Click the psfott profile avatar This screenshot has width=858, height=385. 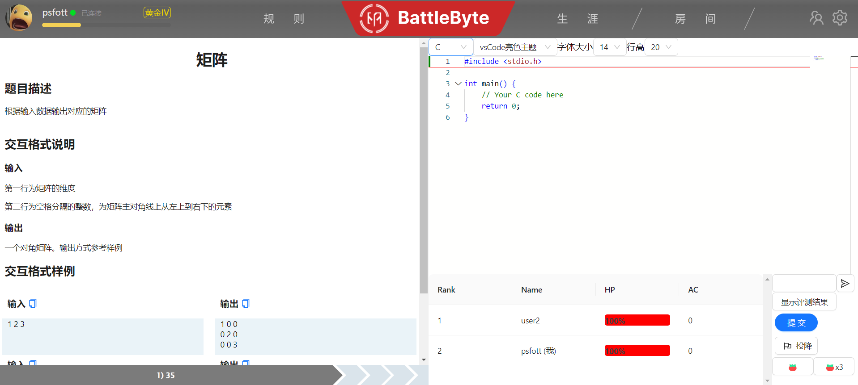[19, 18]
